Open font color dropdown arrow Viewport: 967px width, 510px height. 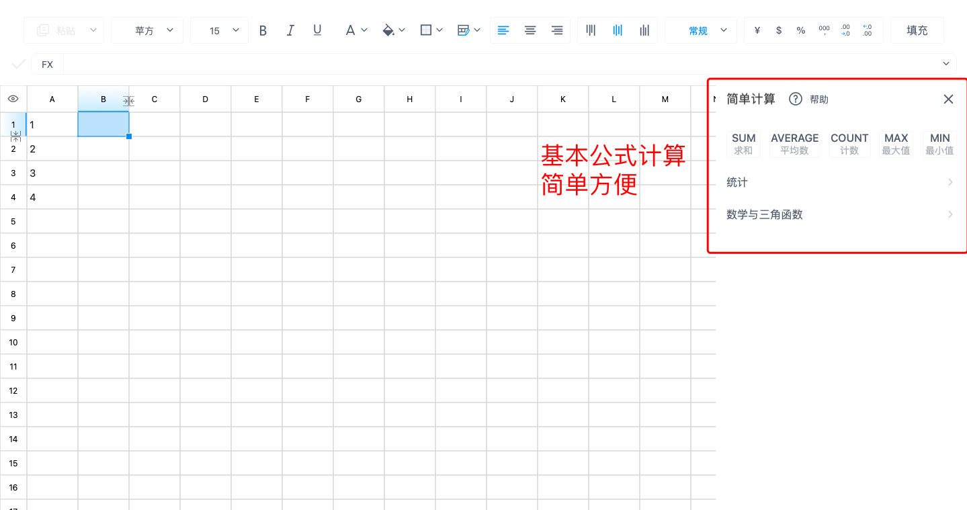tap(364, 30)
